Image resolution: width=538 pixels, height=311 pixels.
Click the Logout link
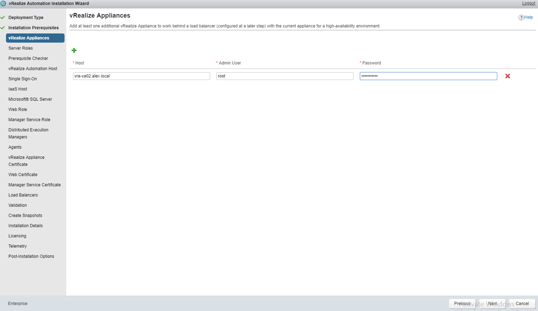(x=528, y=3)
